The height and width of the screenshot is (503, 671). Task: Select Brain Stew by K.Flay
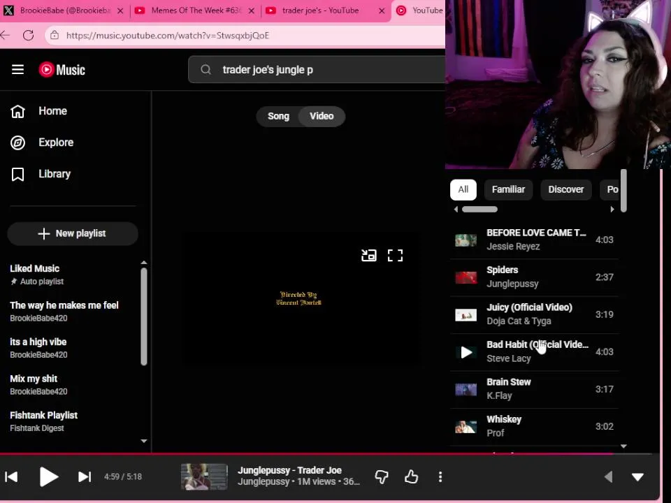tap(534, 389)
